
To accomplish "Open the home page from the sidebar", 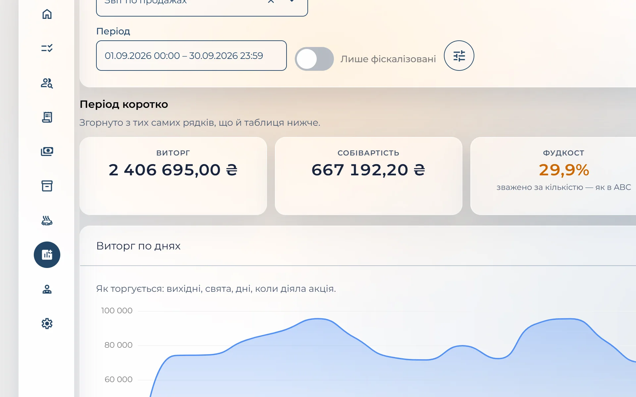I will point(47,14).
